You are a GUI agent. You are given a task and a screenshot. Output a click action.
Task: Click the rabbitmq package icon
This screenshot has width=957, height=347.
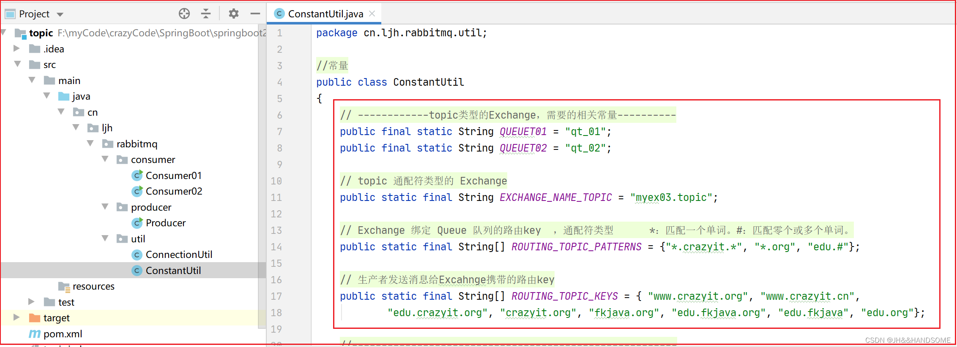[108, 144]
